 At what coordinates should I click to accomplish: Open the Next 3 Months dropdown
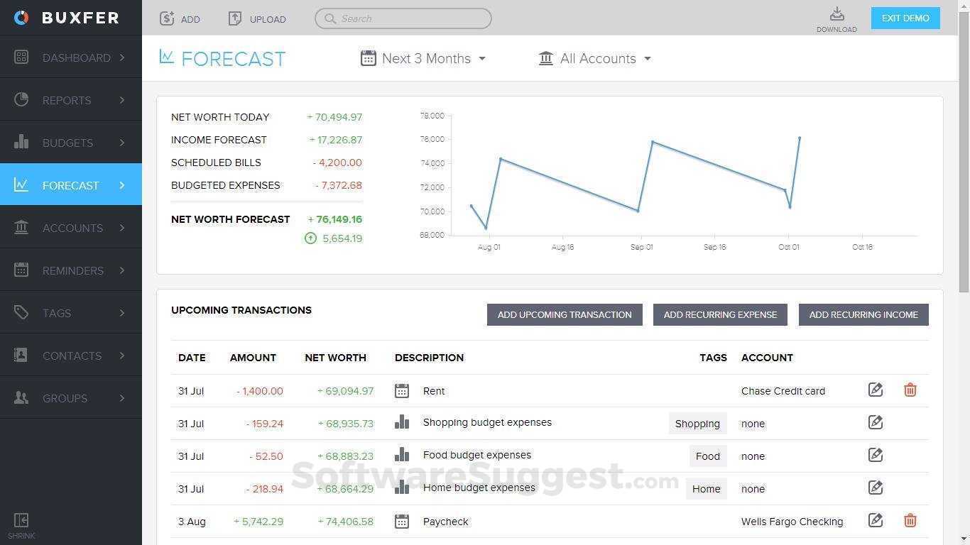pos(423,58)
